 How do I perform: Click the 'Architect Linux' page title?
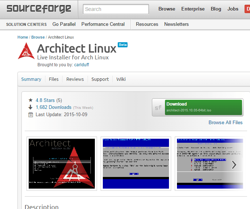click(77, 48)
